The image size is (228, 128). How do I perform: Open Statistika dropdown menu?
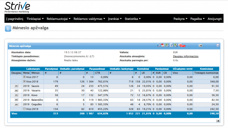click(x=133, y=19)
